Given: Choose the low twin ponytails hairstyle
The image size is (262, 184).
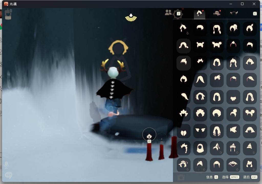Looking at the screenshot, I should (x=217, y=29).
